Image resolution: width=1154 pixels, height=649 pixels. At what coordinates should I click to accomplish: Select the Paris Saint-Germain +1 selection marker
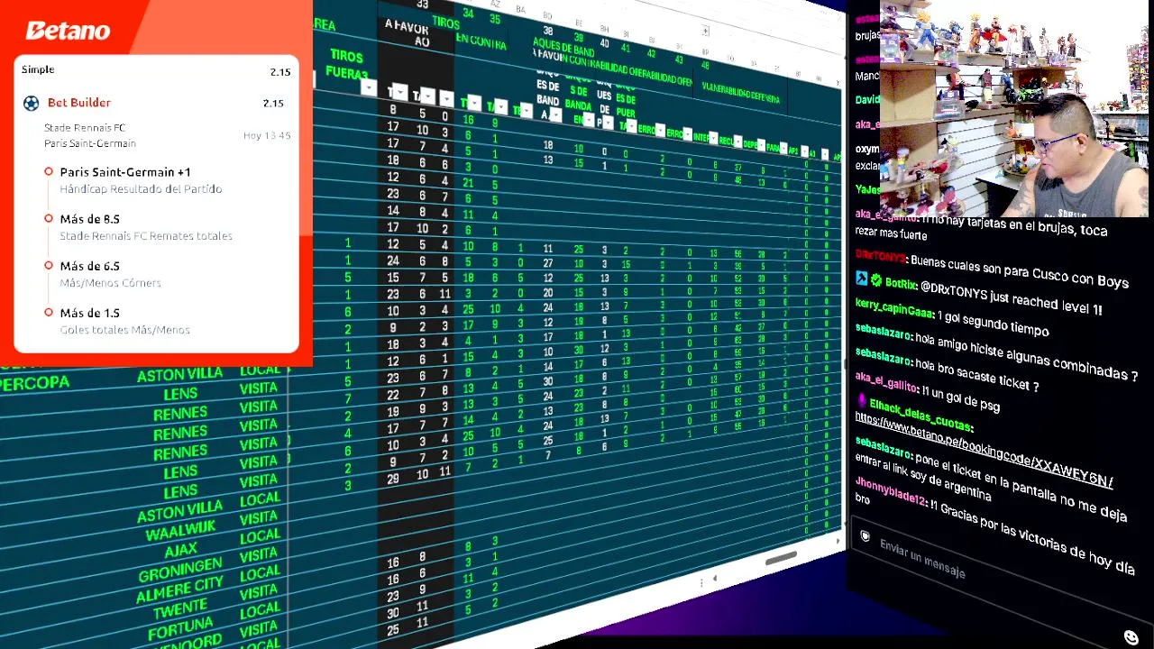49,171
